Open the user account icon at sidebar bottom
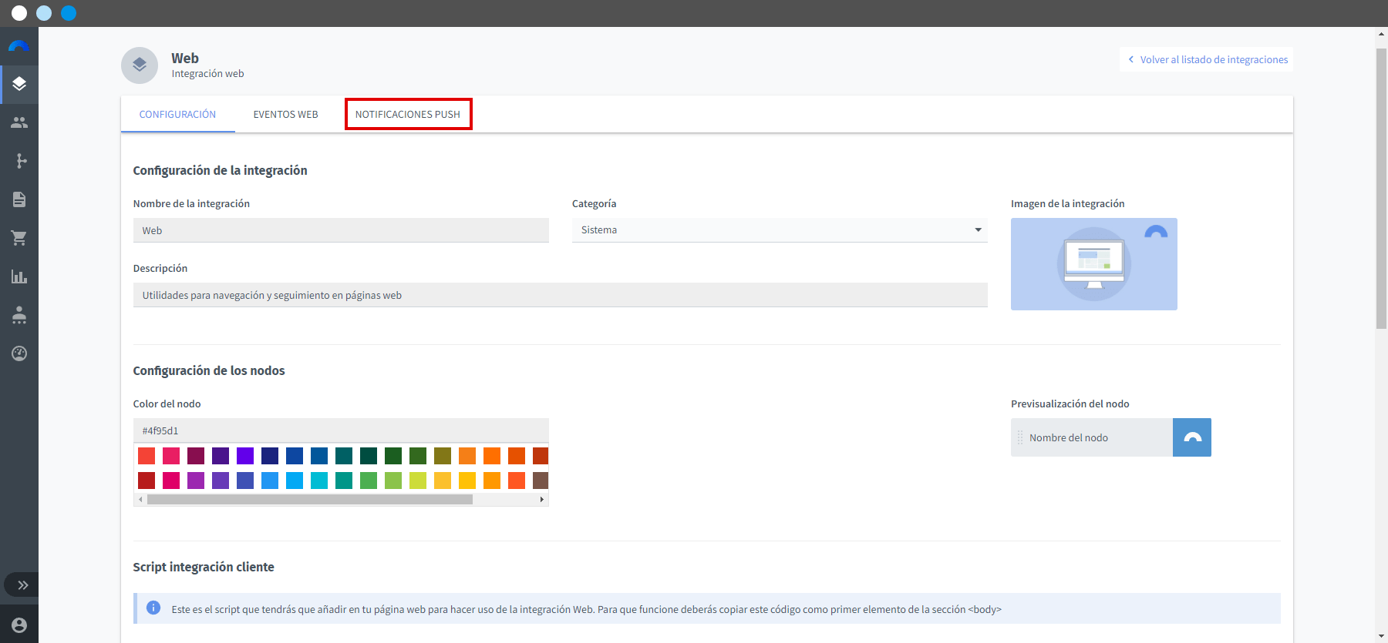 point(19,625)
